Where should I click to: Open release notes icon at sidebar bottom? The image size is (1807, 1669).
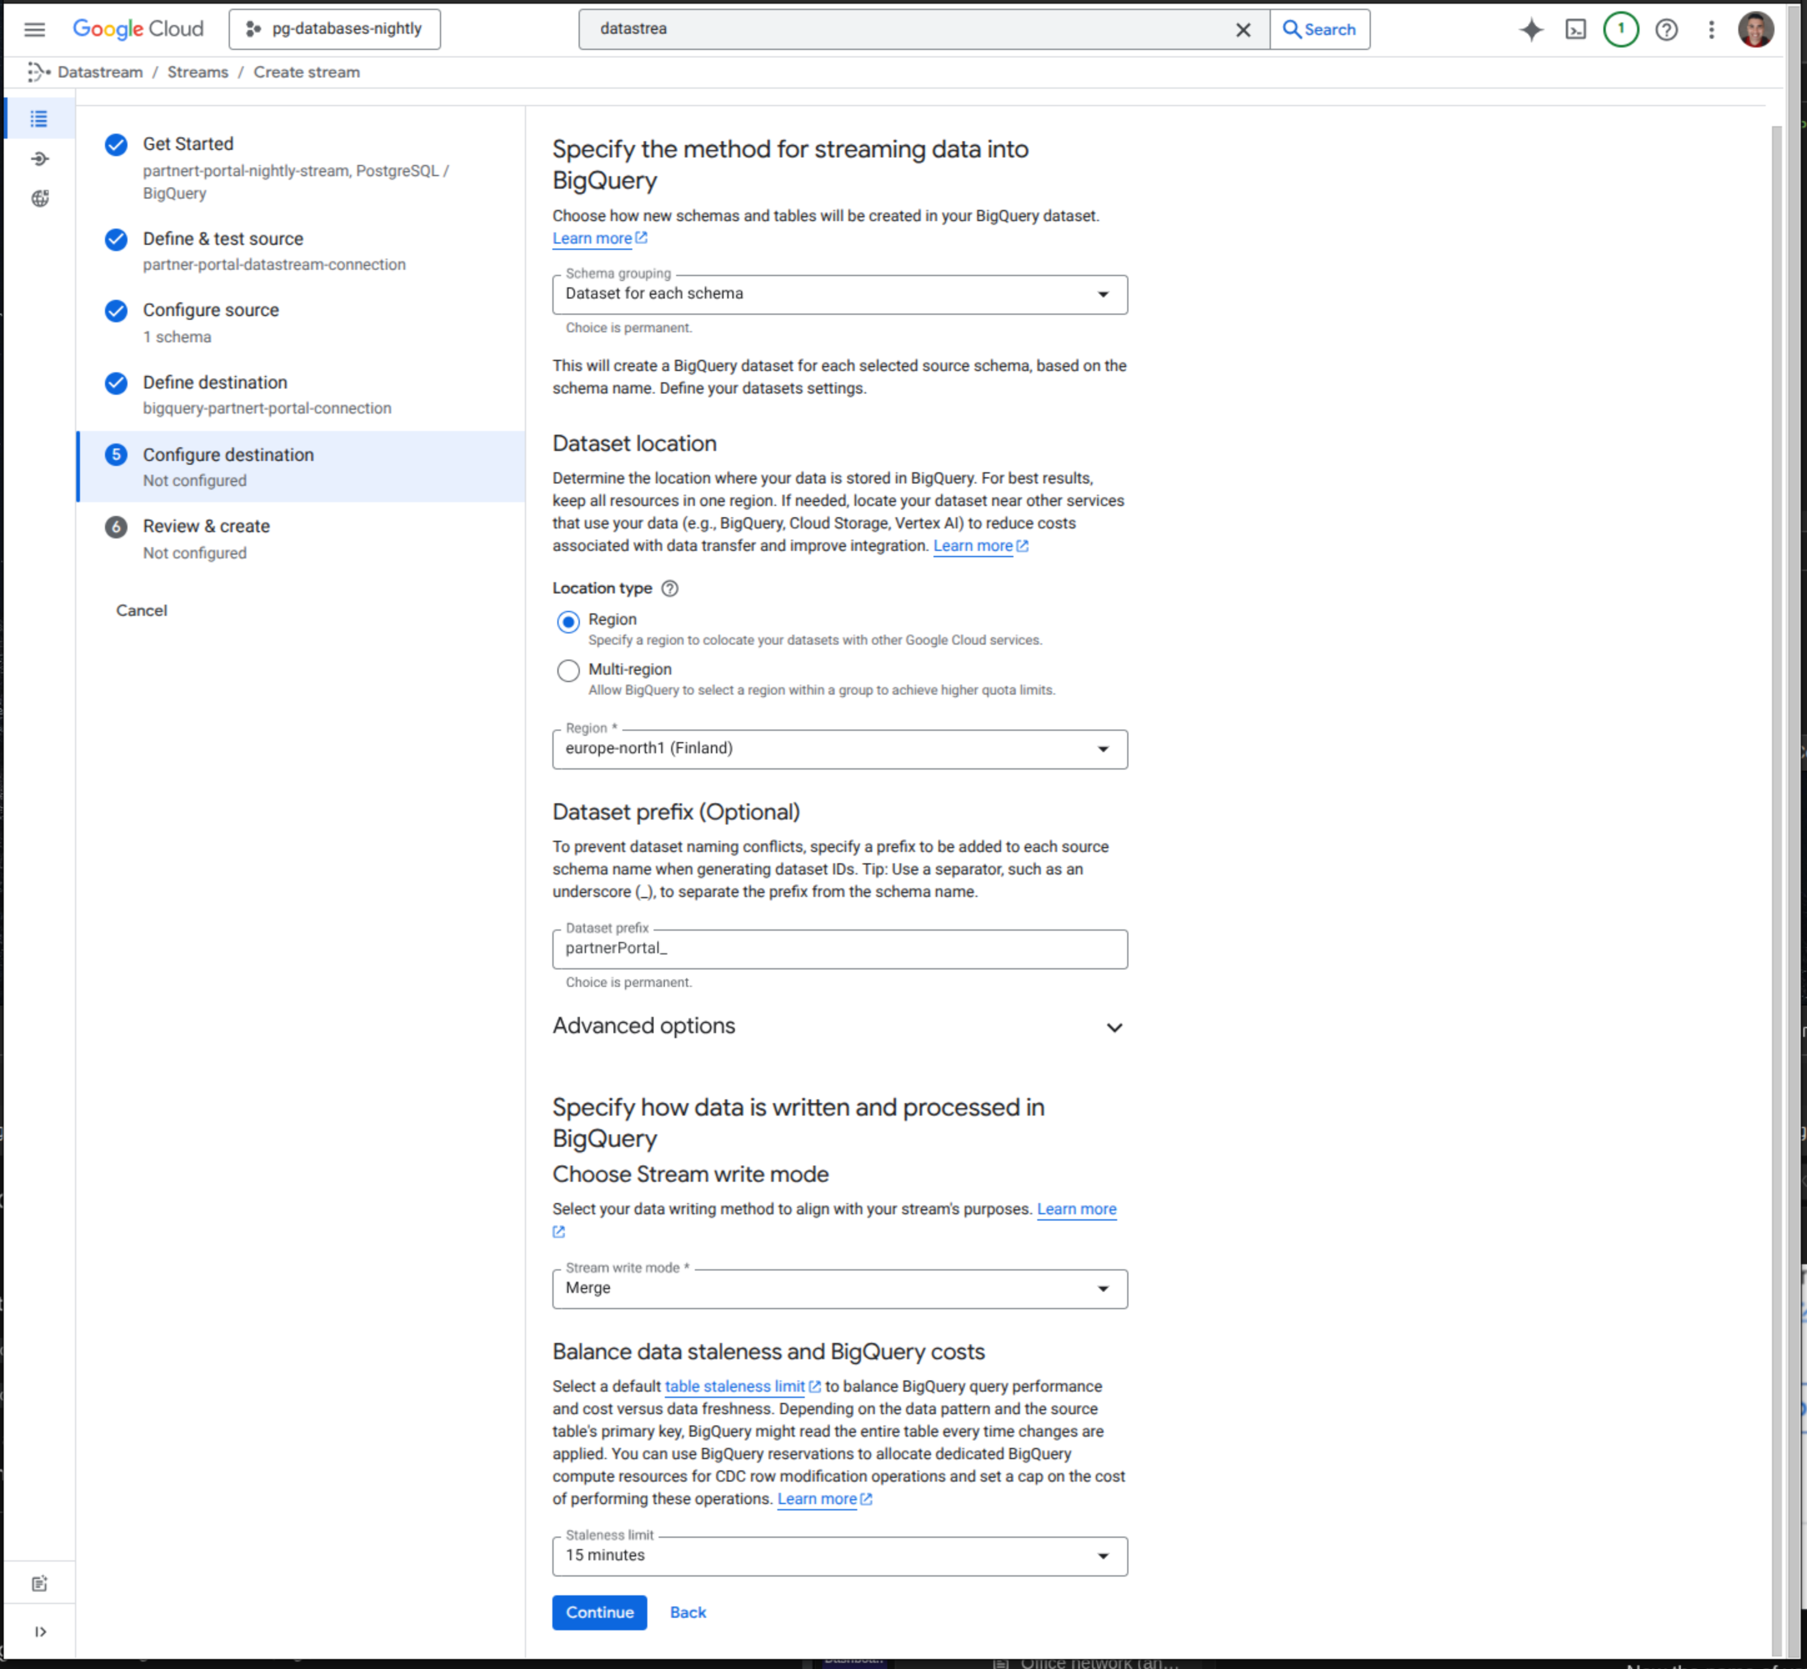[39, 1583]
